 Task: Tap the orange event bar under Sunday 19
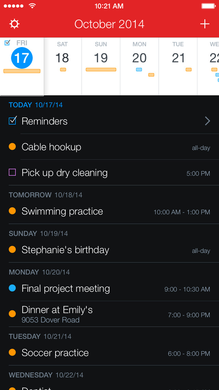point(101,70)
